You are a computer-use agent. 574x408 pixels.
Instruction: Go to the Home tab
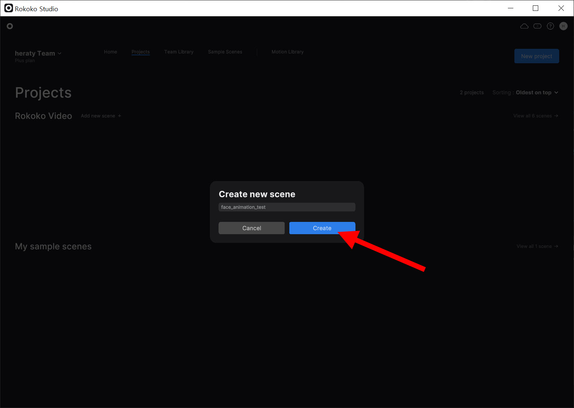pos(111,52)
